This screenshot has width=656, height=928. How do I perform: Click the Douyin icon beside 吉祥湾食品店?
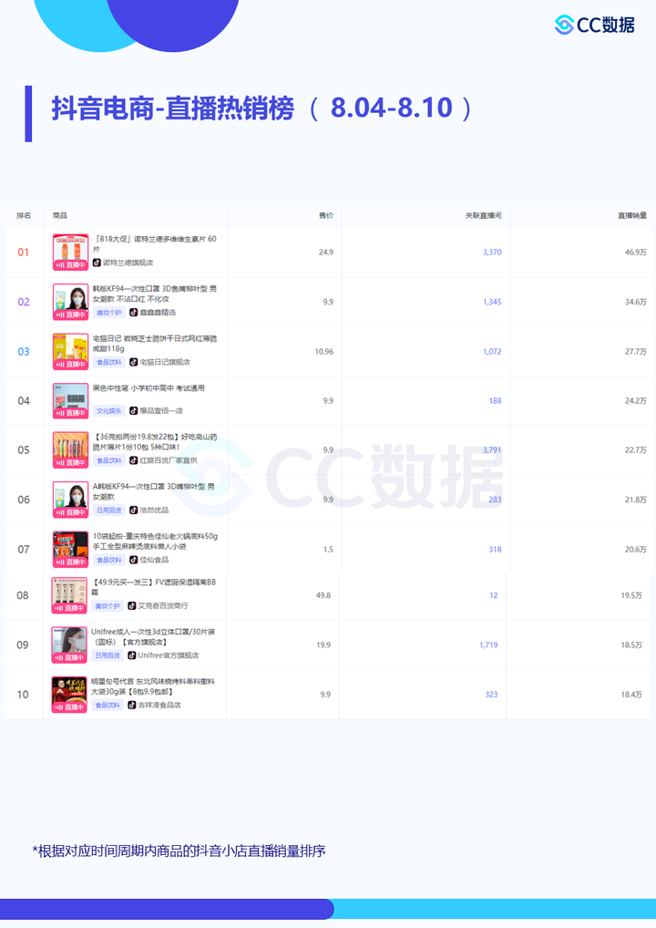[x=132, y=705]
